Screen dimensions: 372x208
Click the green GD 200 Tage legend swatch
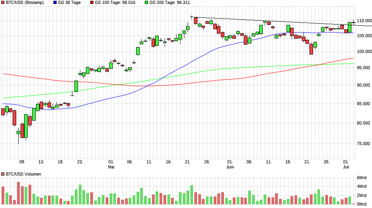[x=146, y=3]
